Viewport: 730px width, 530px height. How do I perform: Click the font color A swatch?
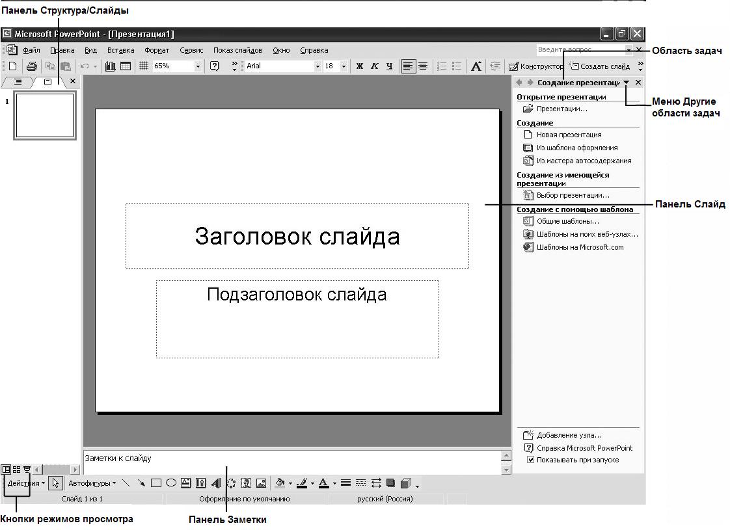pos(324,483)
